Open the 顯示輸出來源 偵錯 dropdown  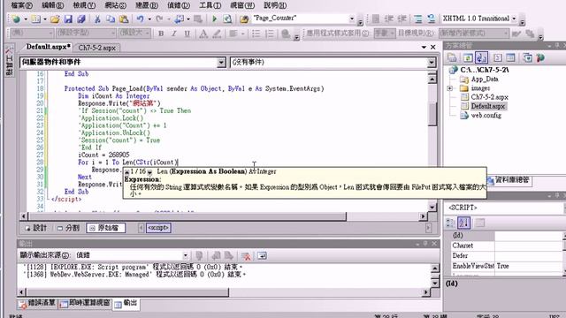pyautogui.click(x=185, y=255)
